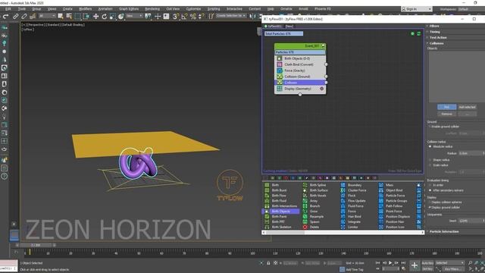
Task: Open Select by Name dialog
Action: pos(69,16)
